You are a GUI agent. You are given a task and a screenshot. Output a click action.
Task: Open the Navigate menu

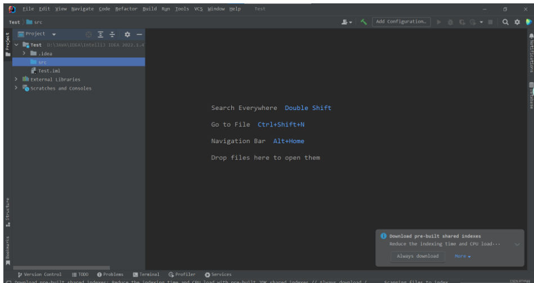point(82,9)
